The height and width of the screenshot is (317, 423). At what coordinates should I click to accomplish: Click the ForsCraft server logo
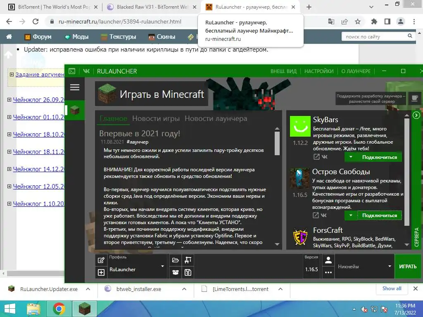(x=300, y=237)
